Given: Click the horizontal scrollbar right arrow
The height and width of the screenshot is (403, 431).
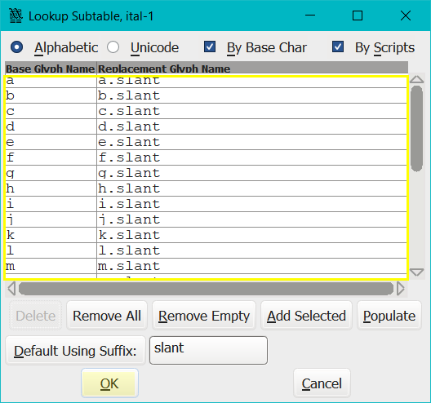Looking at the screenshot, I should coord(401,289).
